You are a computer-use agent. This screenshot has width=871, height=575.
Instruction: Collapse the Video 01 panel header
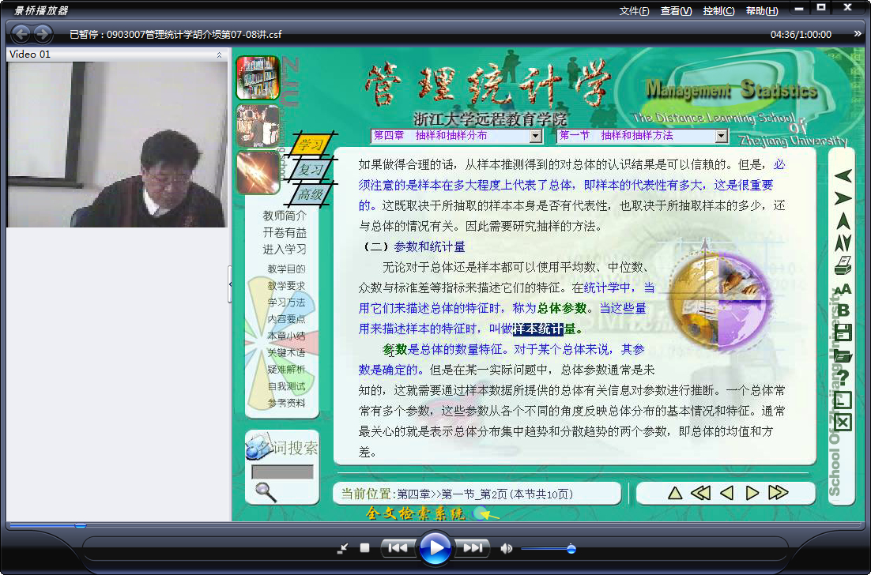219,54
